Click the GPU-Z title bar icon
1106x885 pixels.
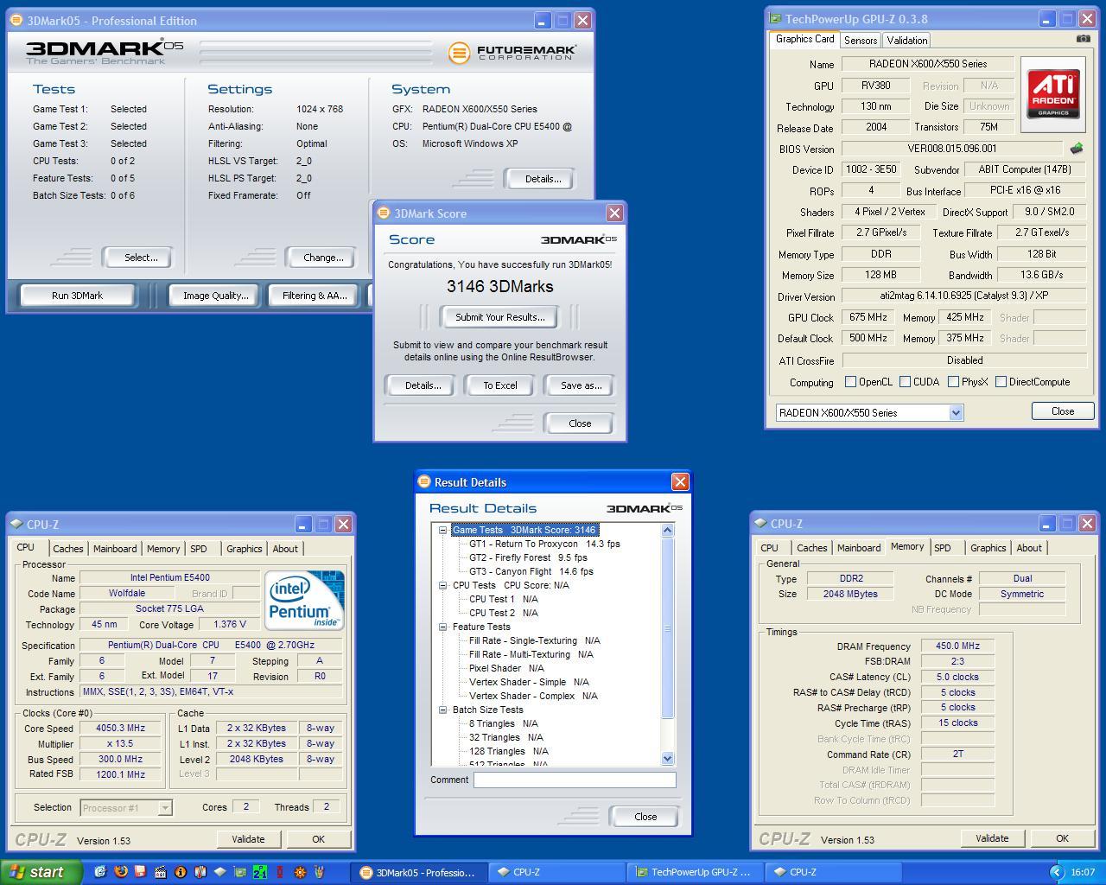click(775, 18)
